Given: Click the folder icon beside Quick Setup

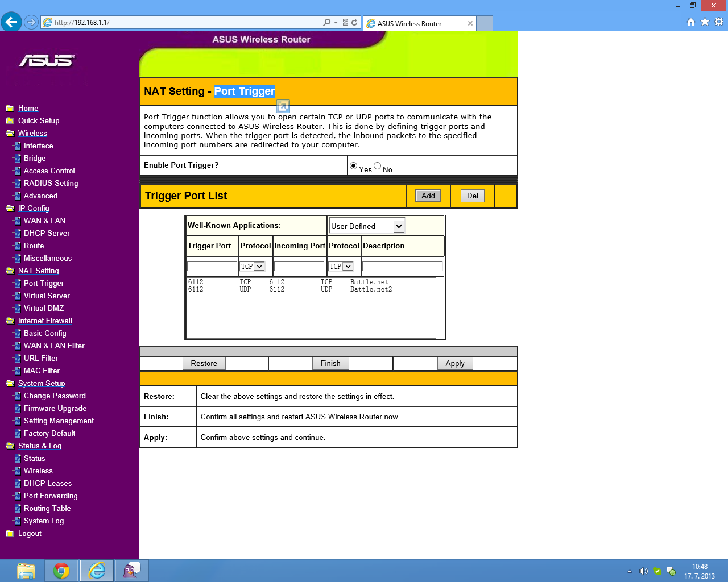Looking at the screenshot, I should coord(10,120).
